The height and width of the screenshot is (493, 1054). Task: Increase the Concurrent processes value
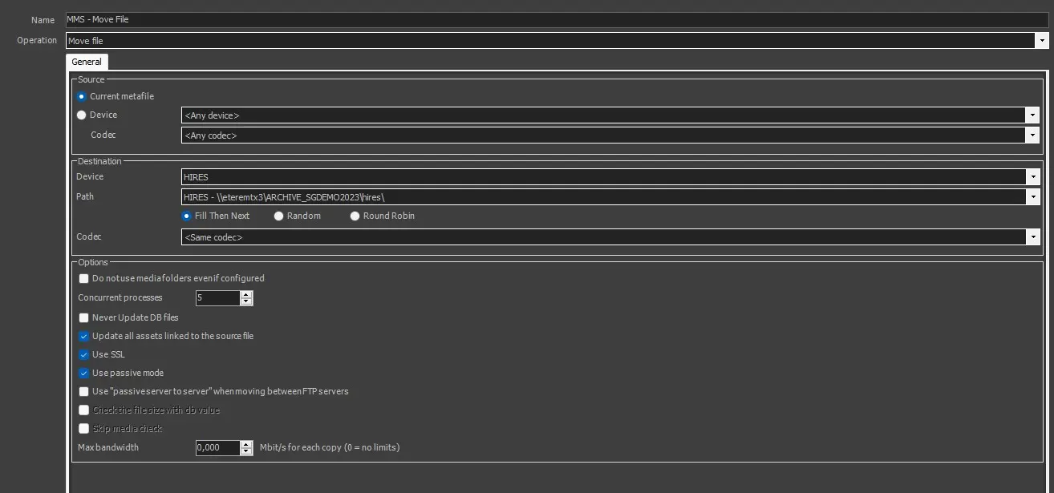[x=246, y=294]
